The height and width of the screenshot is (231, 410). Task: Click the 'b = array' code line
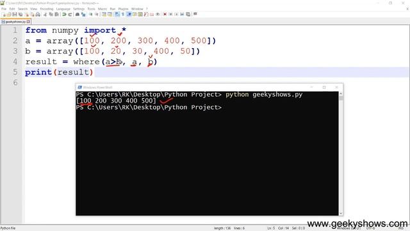tap(113, 51)
